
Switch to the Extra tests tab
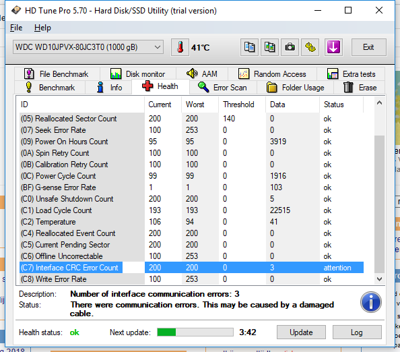[351, 74]
